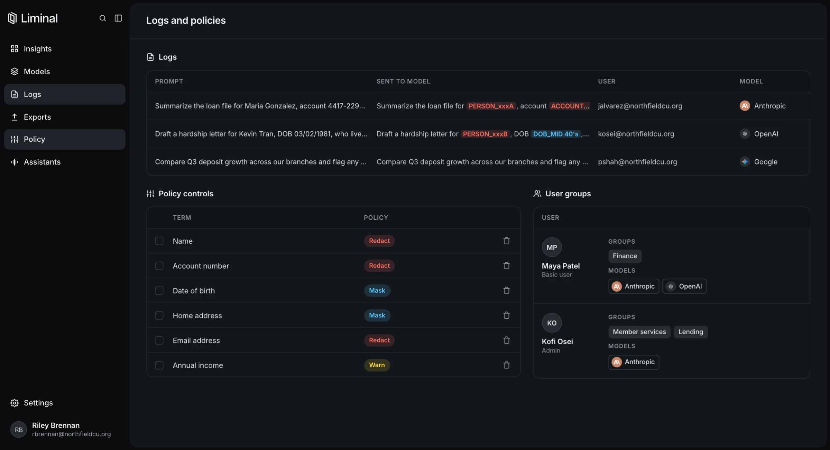Click Maya Patel's OpenAI model chip
This screenshot has width=830, height=450.
[x=684, y=287]
